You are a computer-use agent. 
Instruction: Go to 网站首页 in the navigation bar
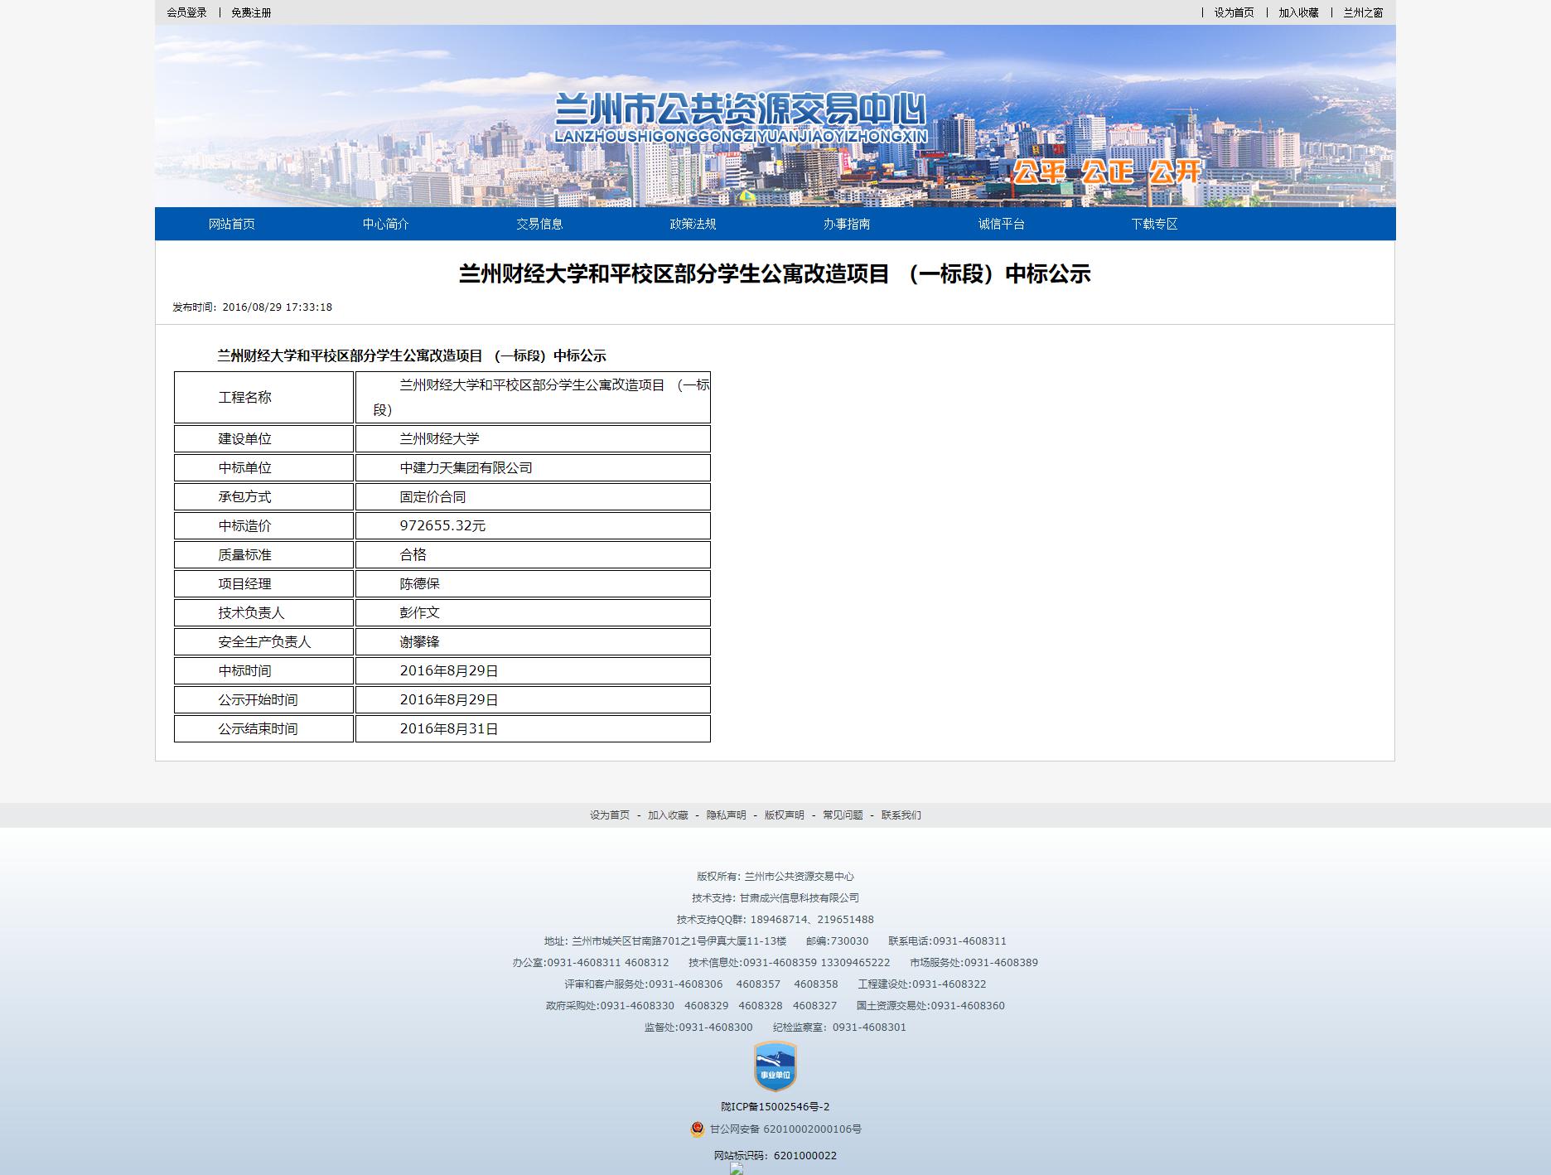coord(232,224)
